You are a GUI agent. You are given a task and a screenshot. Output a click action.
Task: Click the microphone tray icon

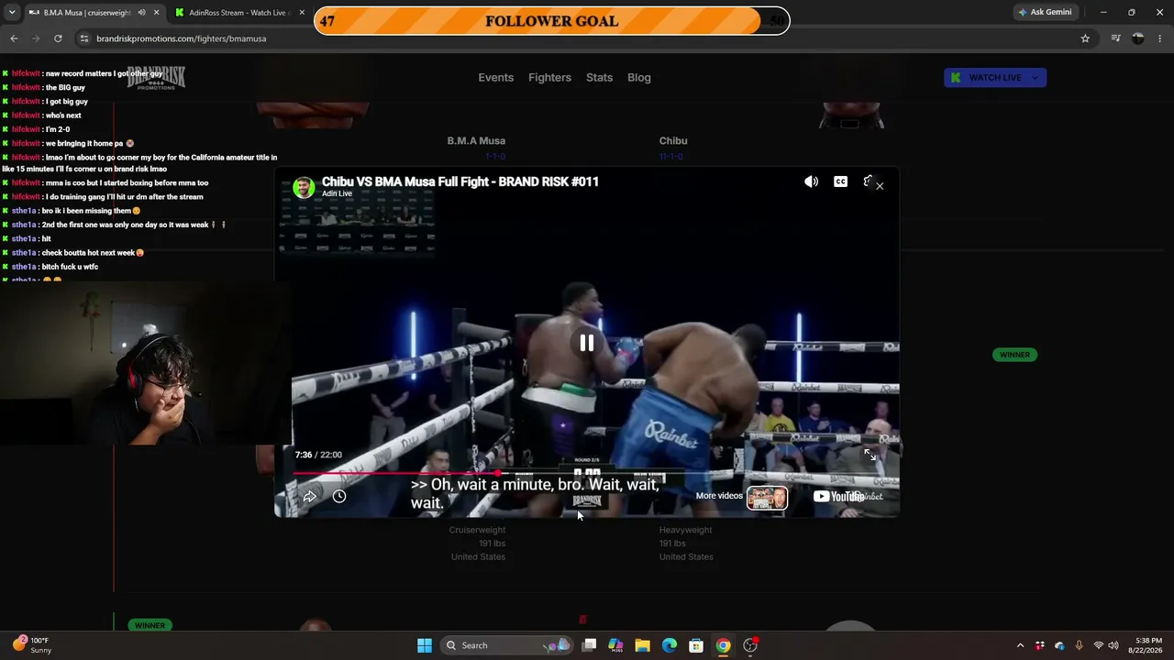pyautogui.click(x=1079, y=645)
